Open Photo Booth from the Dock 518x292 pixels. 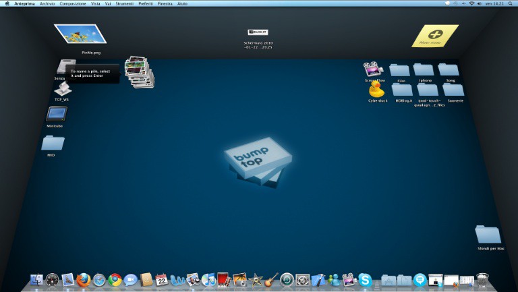pyautogui.click(x=224, y=279)
